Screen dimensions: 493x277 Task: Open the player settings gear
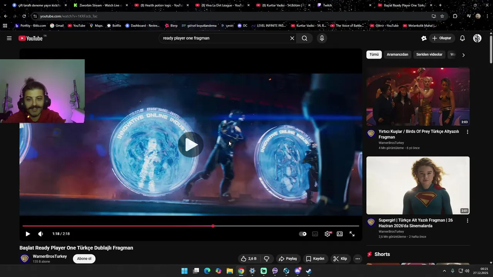(327, 234)
